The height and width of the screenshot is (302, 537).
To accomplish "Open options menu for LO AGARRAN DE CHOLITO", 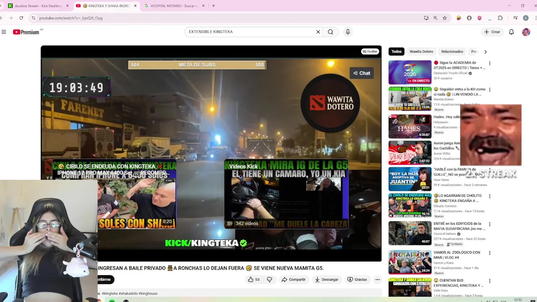I will click(x=489, y=196).
